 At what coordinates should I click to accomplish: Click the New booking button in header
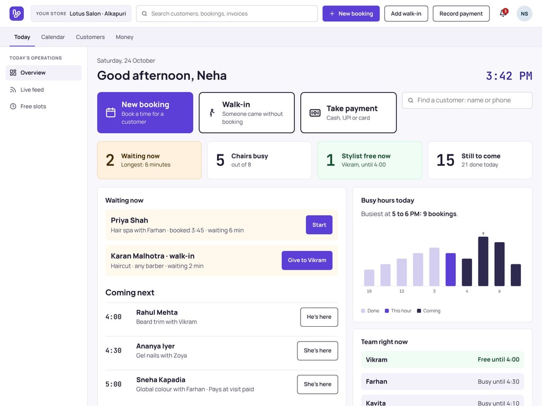(351, 13)
